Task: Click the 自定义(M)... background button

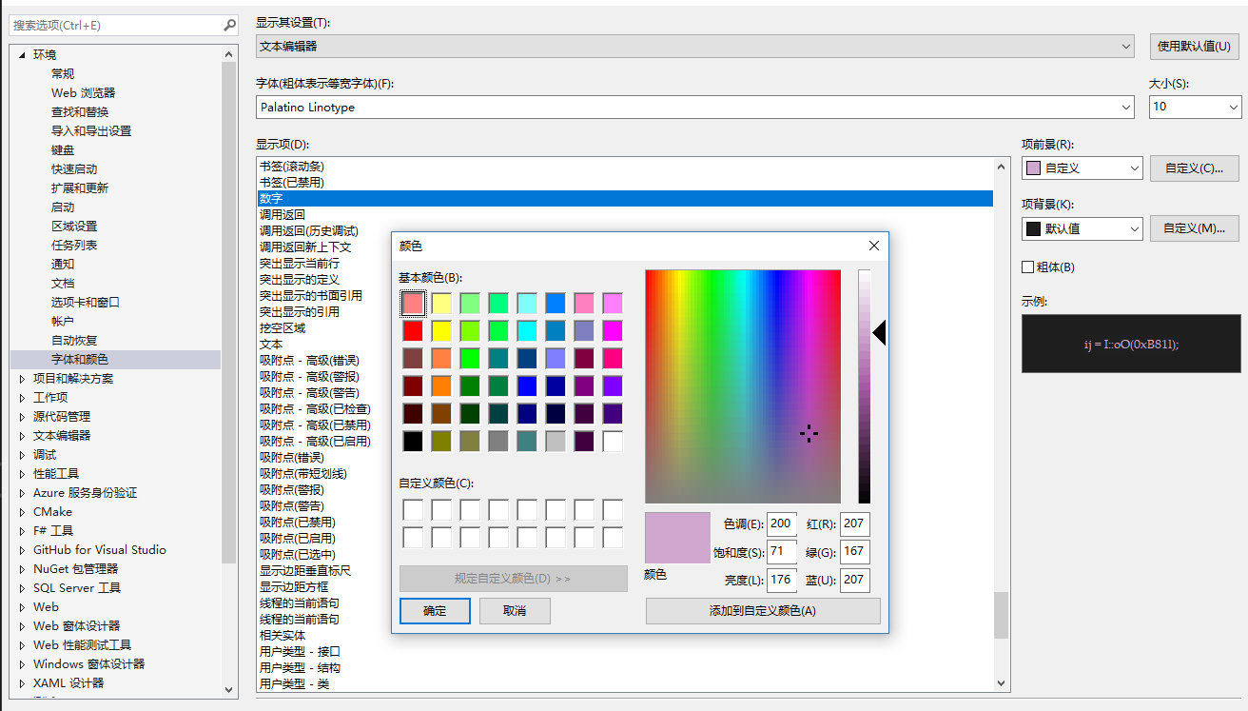Action: 1195,228
